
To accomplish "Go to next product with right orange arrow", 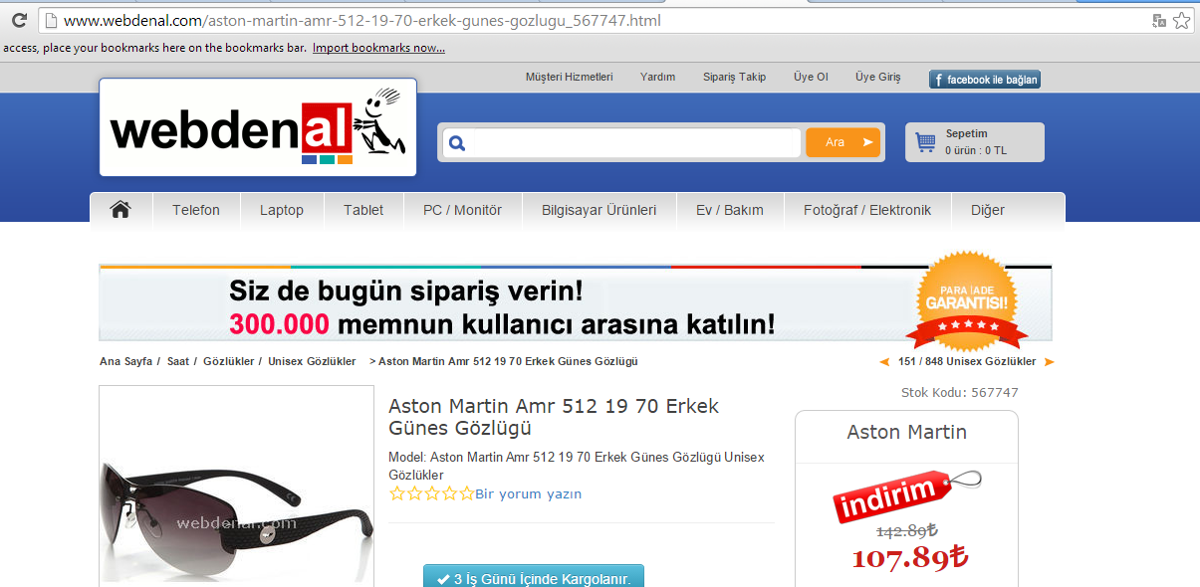I will pos(1049,362).
